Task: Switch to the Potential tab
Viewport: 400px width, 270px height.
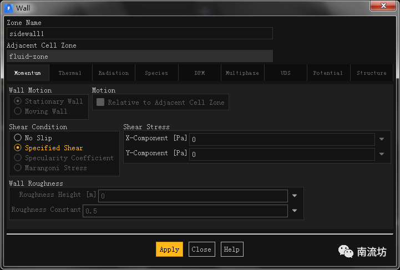Action: pyautogui.click(x=328, y=73)
